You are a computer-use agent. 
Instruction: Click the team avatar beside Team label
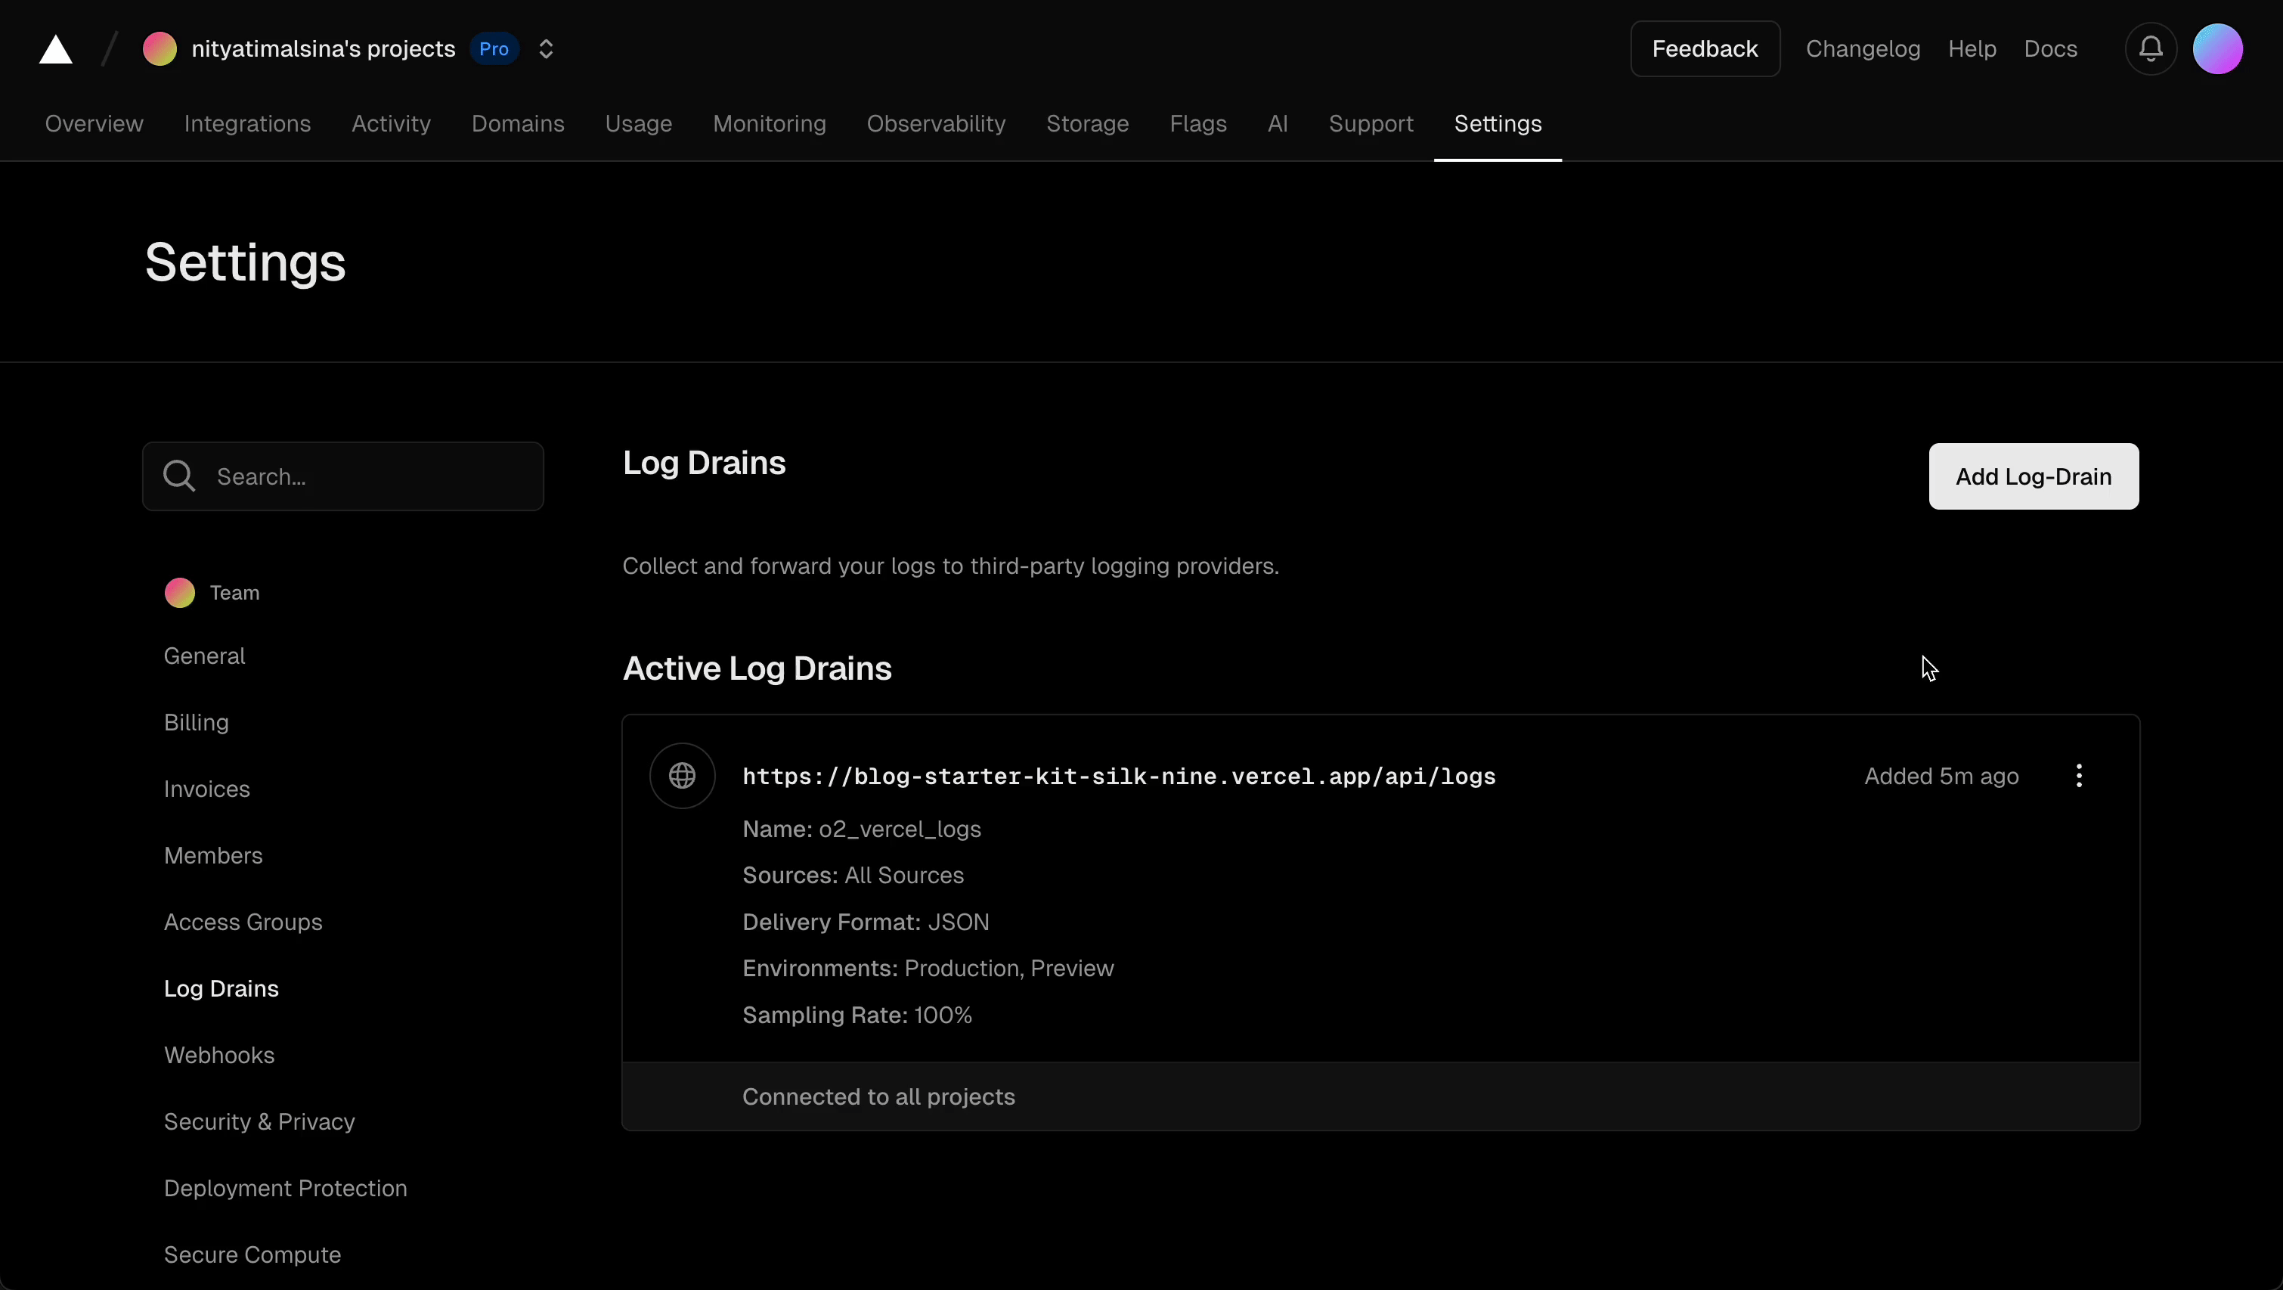pos(180,592)
